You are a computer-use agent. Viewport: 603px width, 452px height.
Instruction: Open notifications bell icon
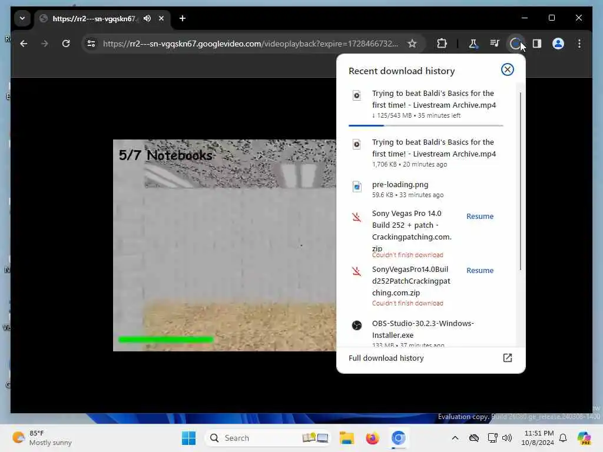tap(563, 438)
